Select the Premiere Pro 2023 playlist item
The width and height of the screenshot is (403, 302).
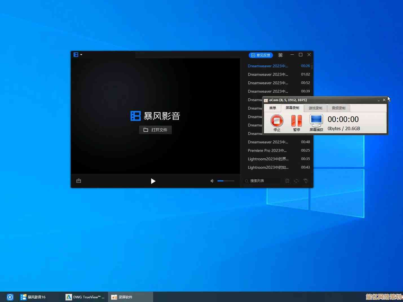click(267, 150)
